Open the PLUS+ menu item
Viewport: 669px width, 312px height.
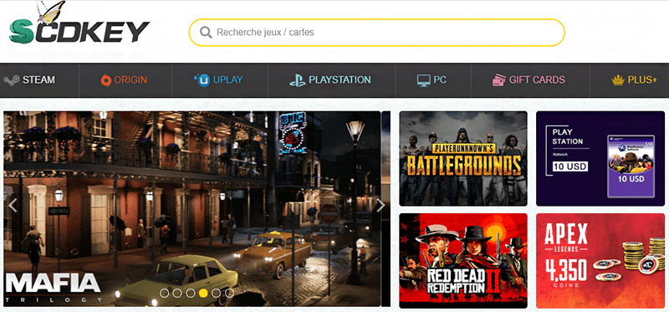pyautogui.click(x=642, y=79)
